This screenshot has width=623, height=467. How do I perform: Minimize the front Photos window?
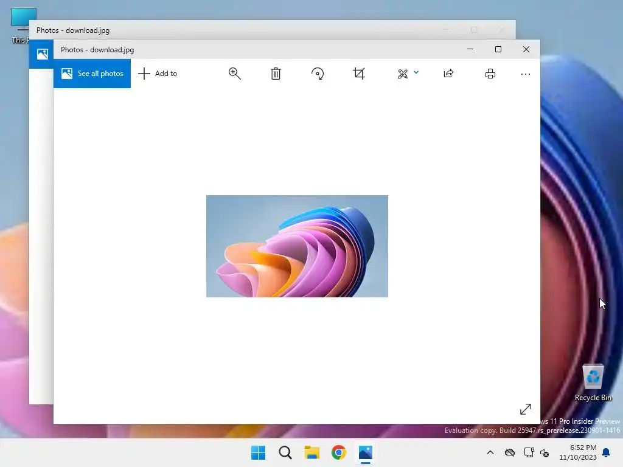click(x=470, y=49)
